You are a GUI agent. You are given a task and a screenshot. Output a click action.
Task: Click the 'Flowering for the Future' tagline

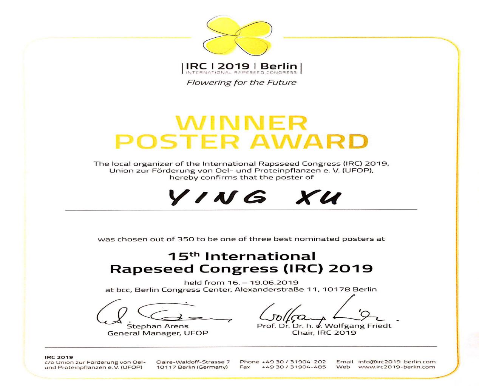(x=241, y=83)
